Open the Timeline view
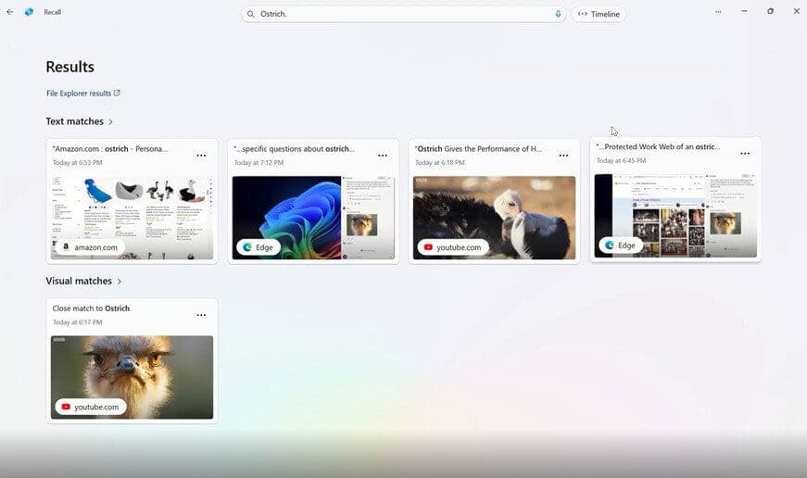Viewport: 807px width, 478px height. pos(599,14)
